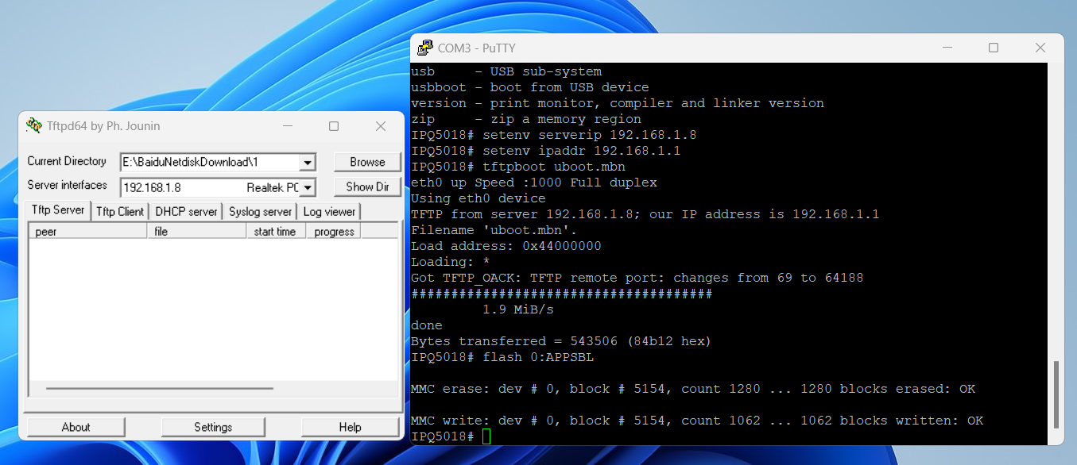Click the horizontal scrollbar in transfer list
Image resolution: width=1077 pixels, height=465 pixels.
click(159, 389)
